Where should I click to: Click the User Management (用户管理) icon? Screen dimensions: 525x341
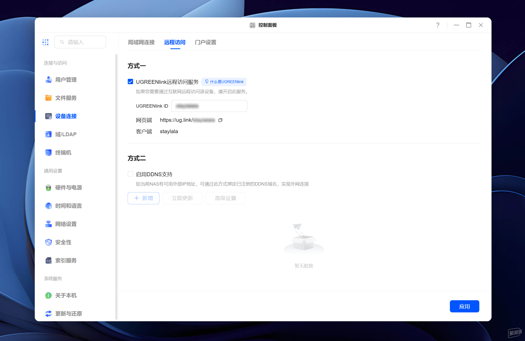[x=48, y=80]
